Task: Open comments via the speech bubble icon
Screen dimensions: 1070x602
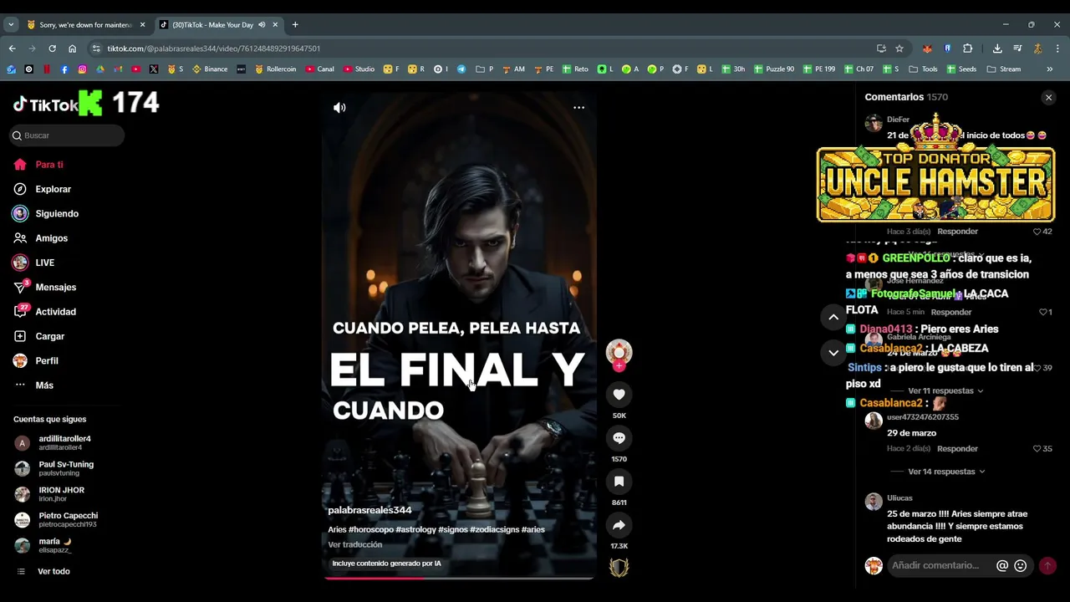Action: coord(619,438)
